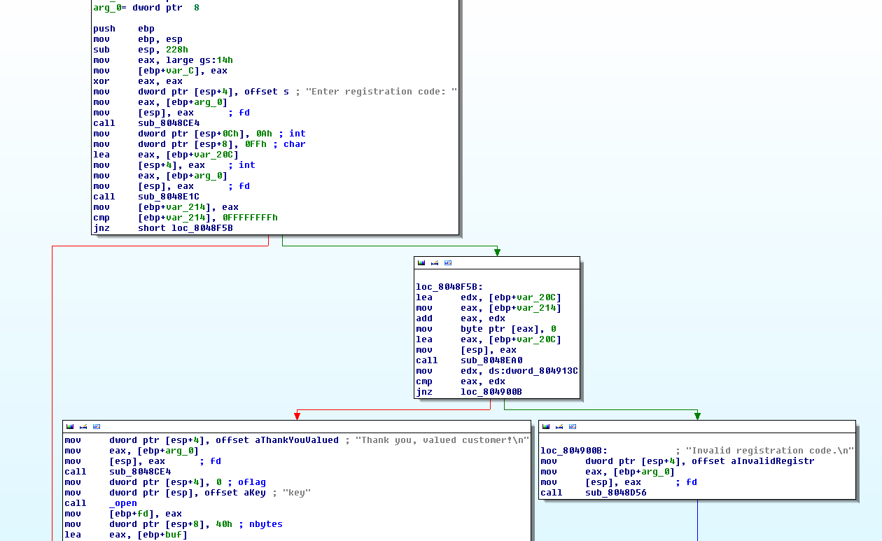Click the group-nodes icon on the loc_8048F5B node
Image resolution: width=882 pixels, height=541 pixels.
pyautogui.click(x=448, y=263)
